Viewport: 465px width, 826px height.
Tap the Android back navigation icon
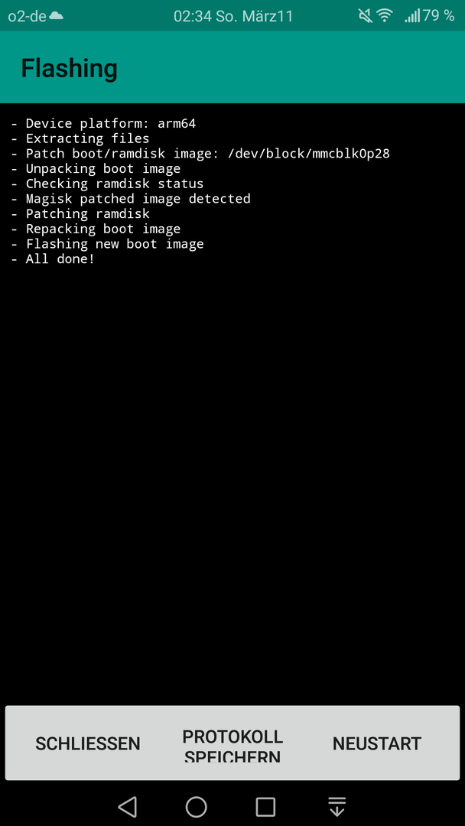click(128, 807)
